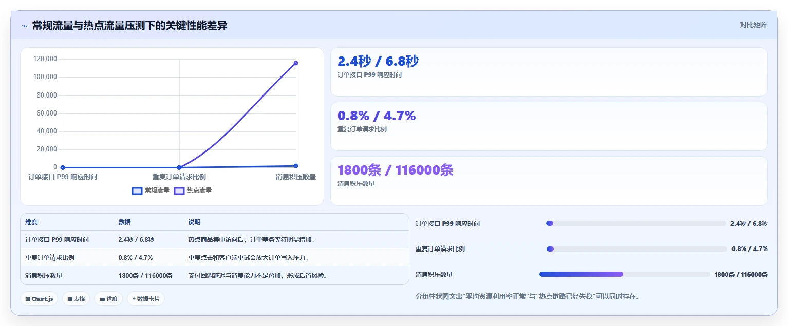
Task: Click the chart data point above 重复订单请求比例 axis label
Action: coord(179,167)
